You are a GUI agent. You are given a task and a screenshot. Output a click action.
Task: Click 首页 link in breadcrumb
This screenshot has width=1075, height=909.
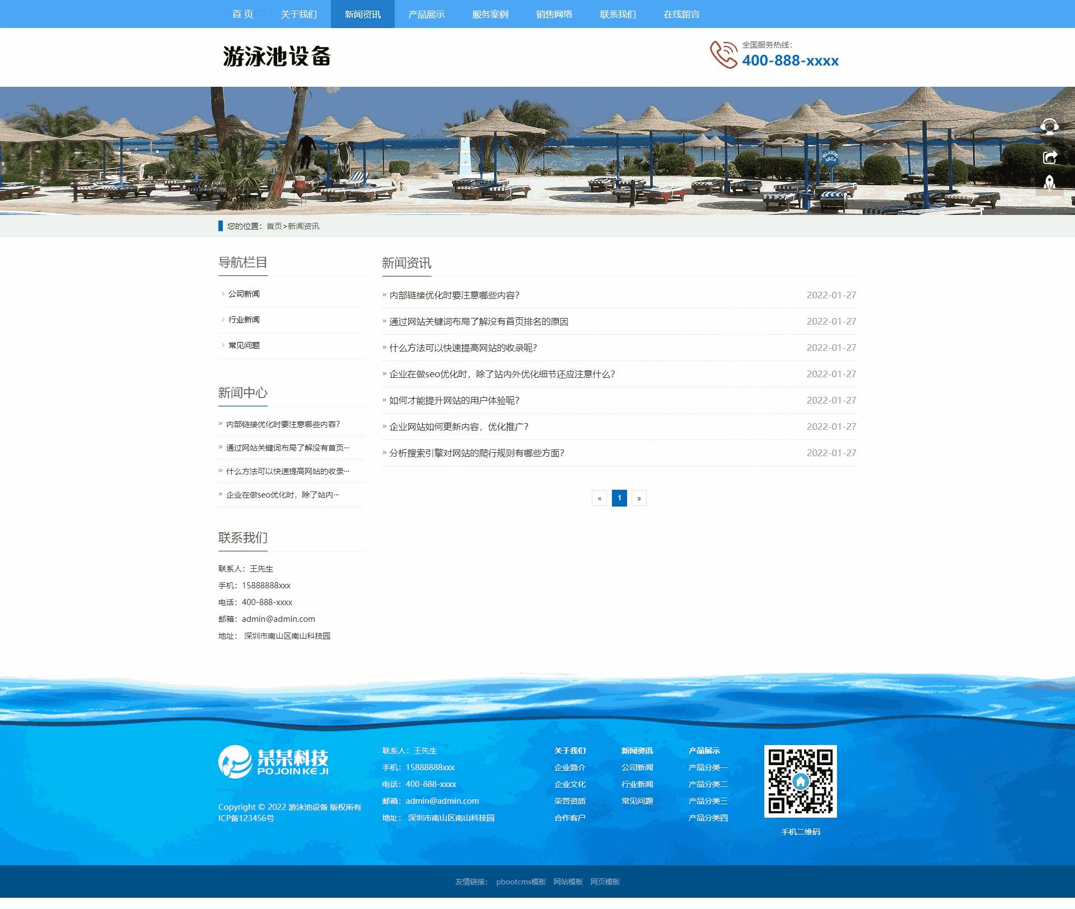(274, 226)
